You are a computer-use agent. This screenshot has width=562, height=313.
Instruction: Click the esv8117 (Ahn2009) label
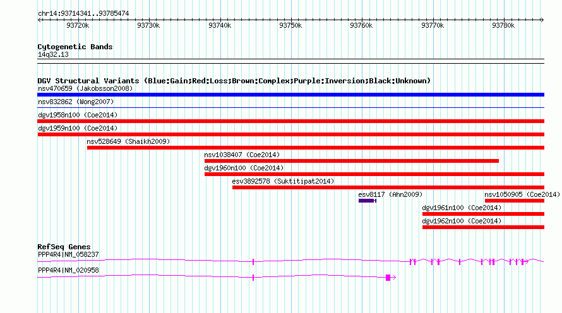(390, 194)
